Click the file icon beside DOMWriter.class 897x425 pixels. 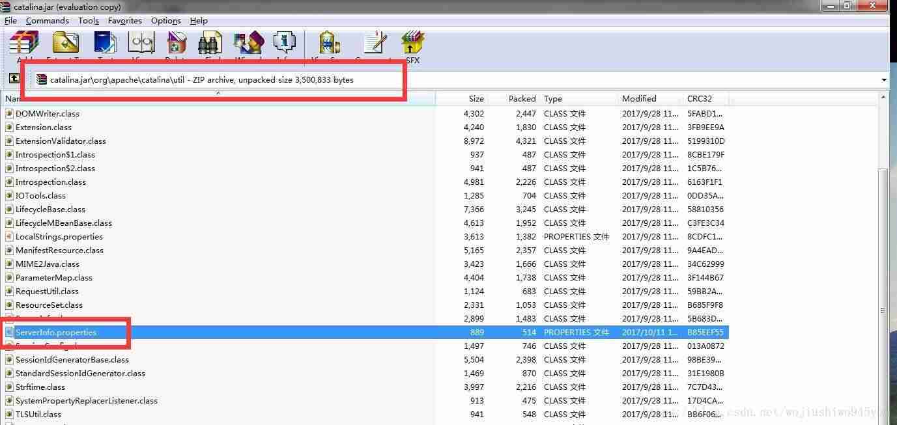click(9, 113)
